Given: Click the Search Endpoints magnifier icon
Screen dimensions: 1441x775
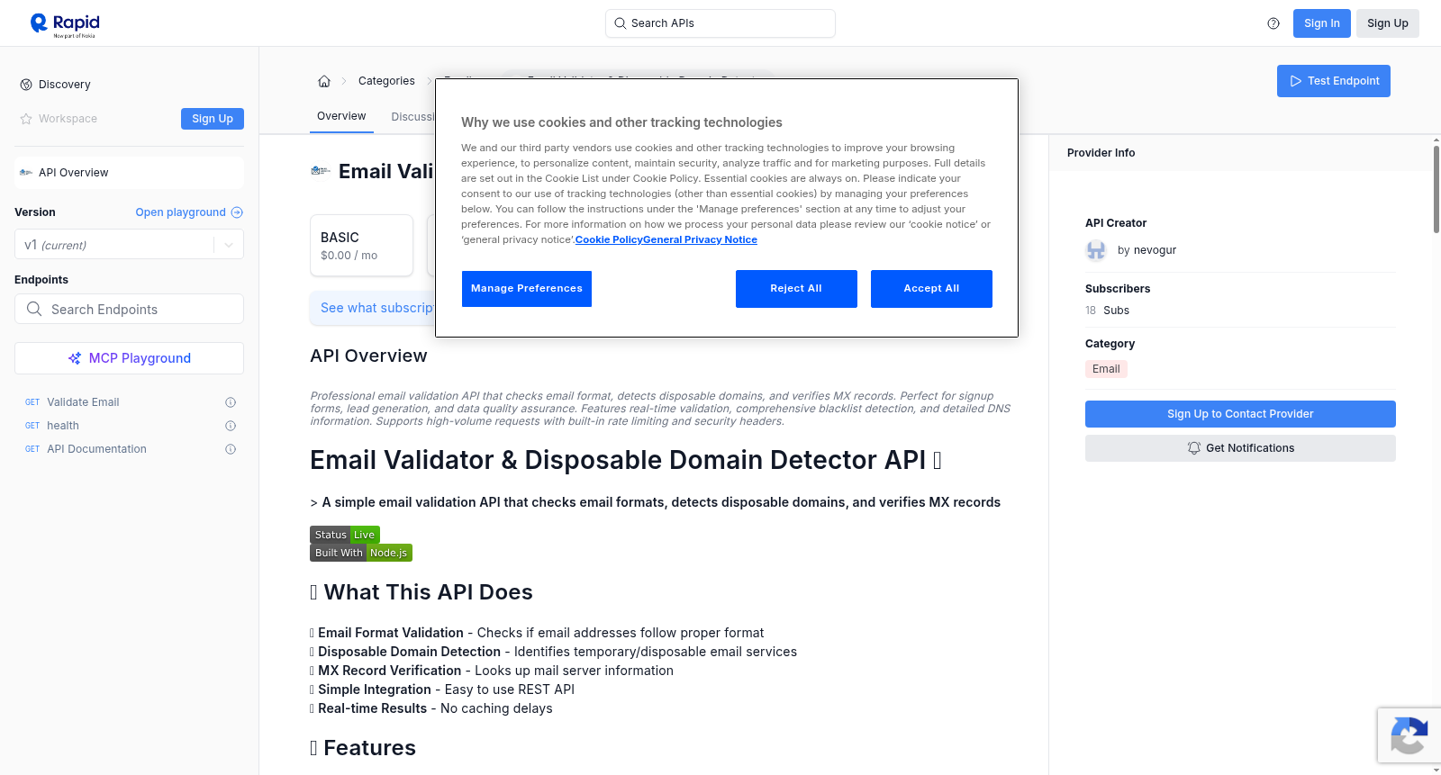Looking at the screenshot, I should 34,309.
